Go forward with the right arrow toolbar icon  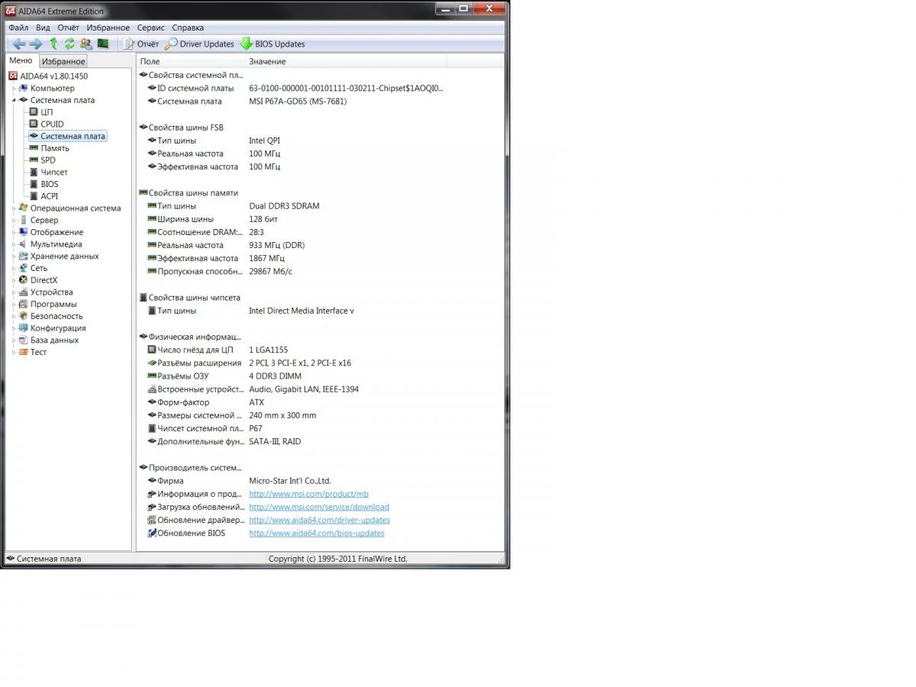click(x=36, y=44)
